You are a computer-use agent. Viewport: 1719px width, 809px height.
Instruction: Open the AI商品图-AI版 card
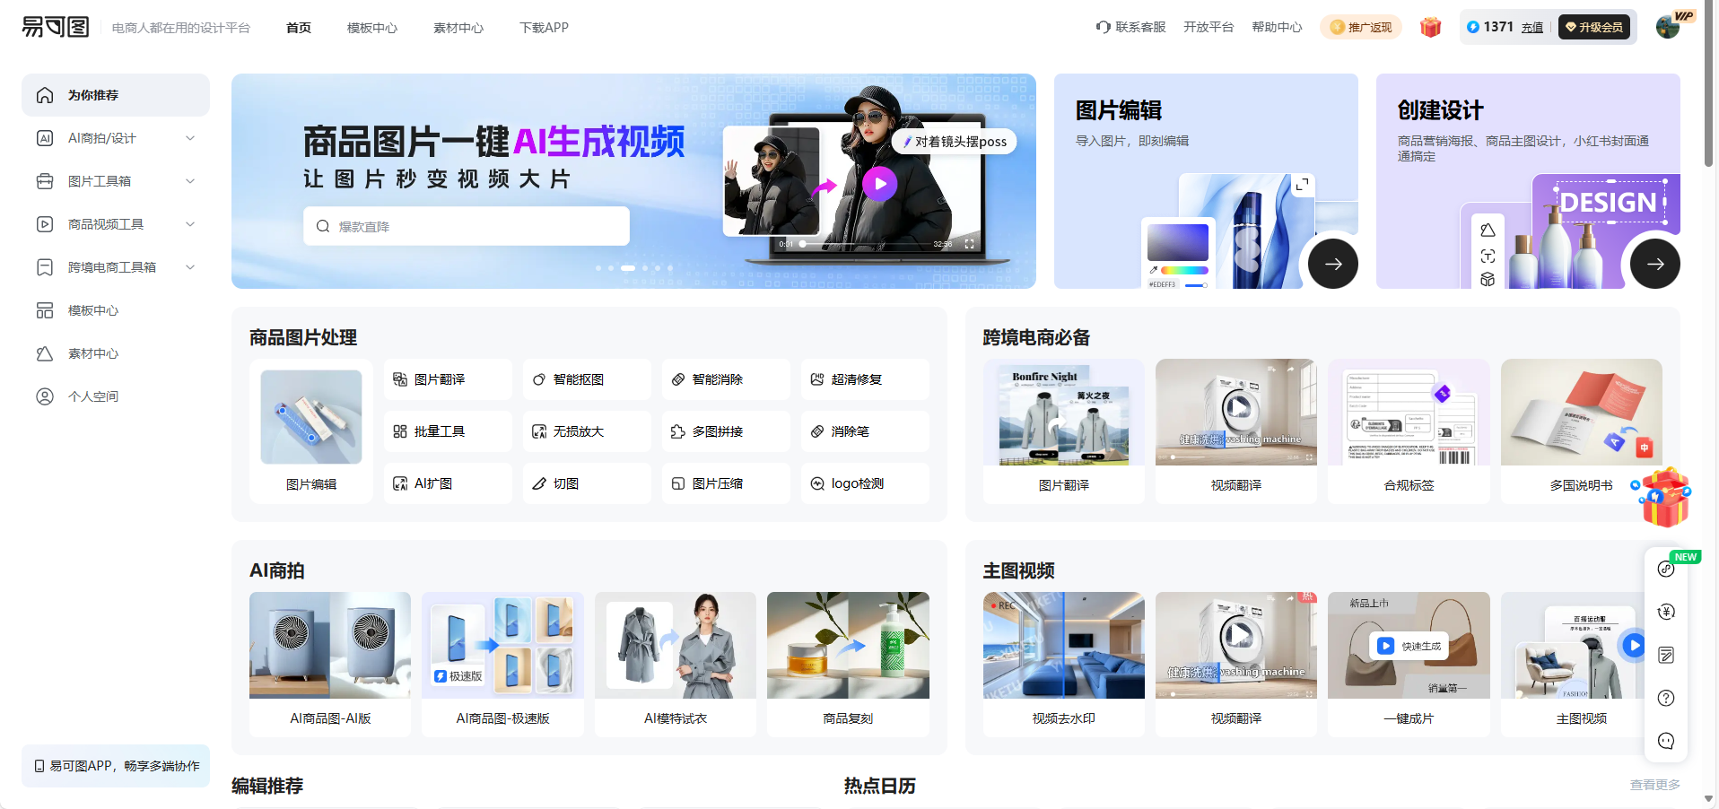click(x=330, y=665)
